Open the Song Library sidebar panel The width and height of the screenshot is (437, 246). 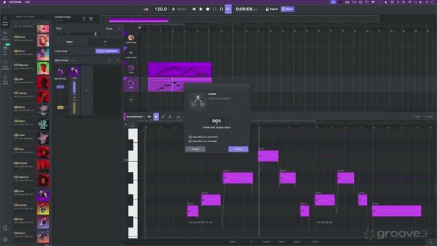5,80
